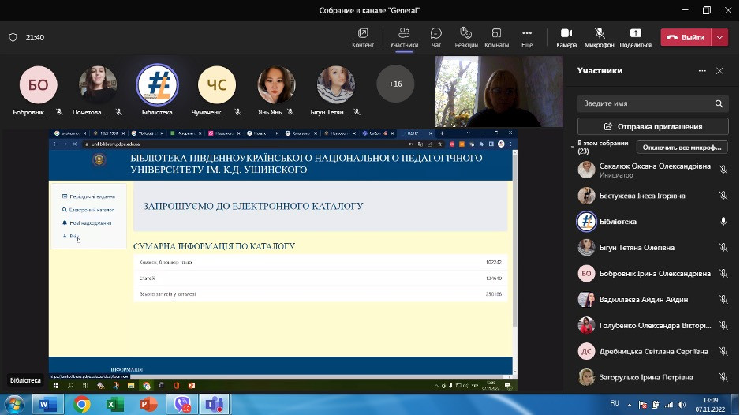
Task: Click the 'Отправка приглашения' button
Action: (652, 126)
